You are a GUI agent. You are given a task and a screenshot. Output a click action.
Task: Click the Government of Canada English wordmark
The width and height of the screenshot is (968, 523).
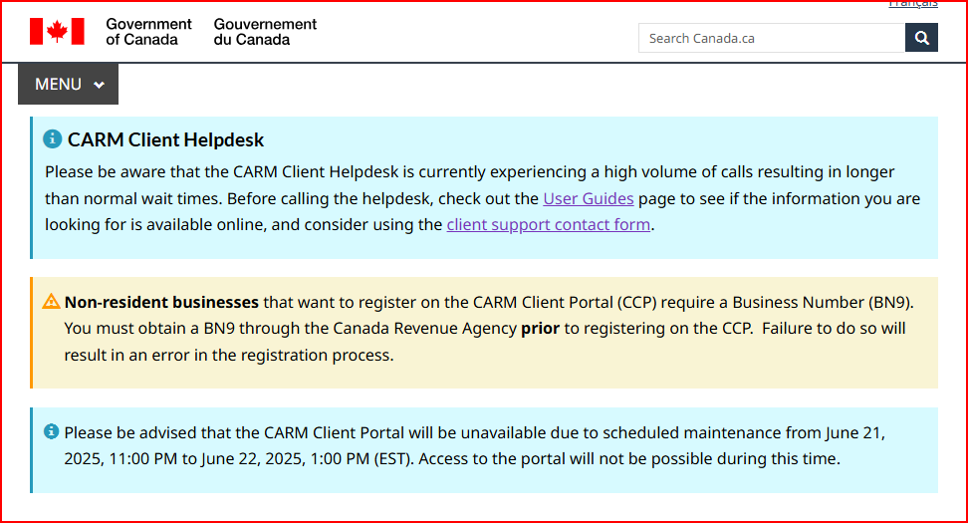148,32
